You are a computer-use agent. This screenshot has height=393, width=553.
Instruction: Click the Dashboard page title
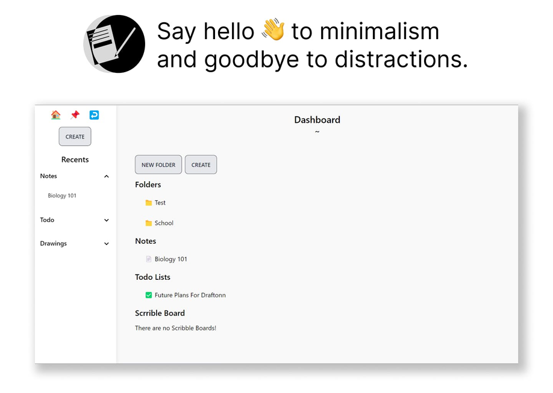click(317, 120)
